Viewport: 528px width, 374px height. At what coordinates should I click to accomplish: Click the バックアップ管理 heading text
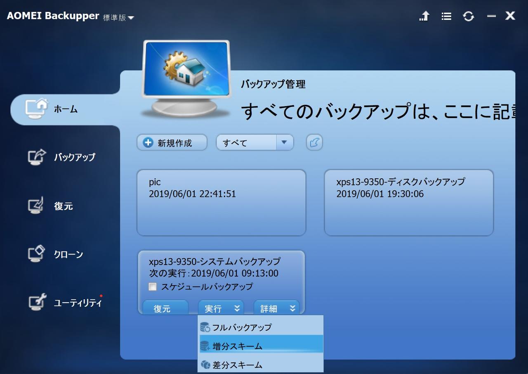point(273,85)
